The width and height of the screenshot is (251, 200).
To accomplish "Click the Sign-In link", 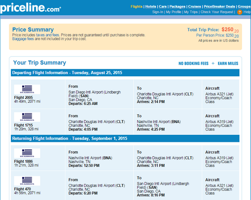I will [x=158, y=12].
